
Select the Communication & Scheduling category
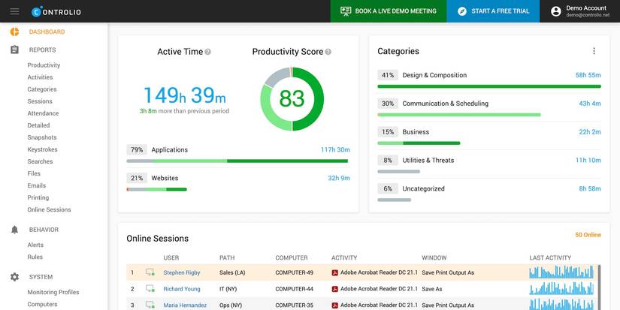[489, 107]
